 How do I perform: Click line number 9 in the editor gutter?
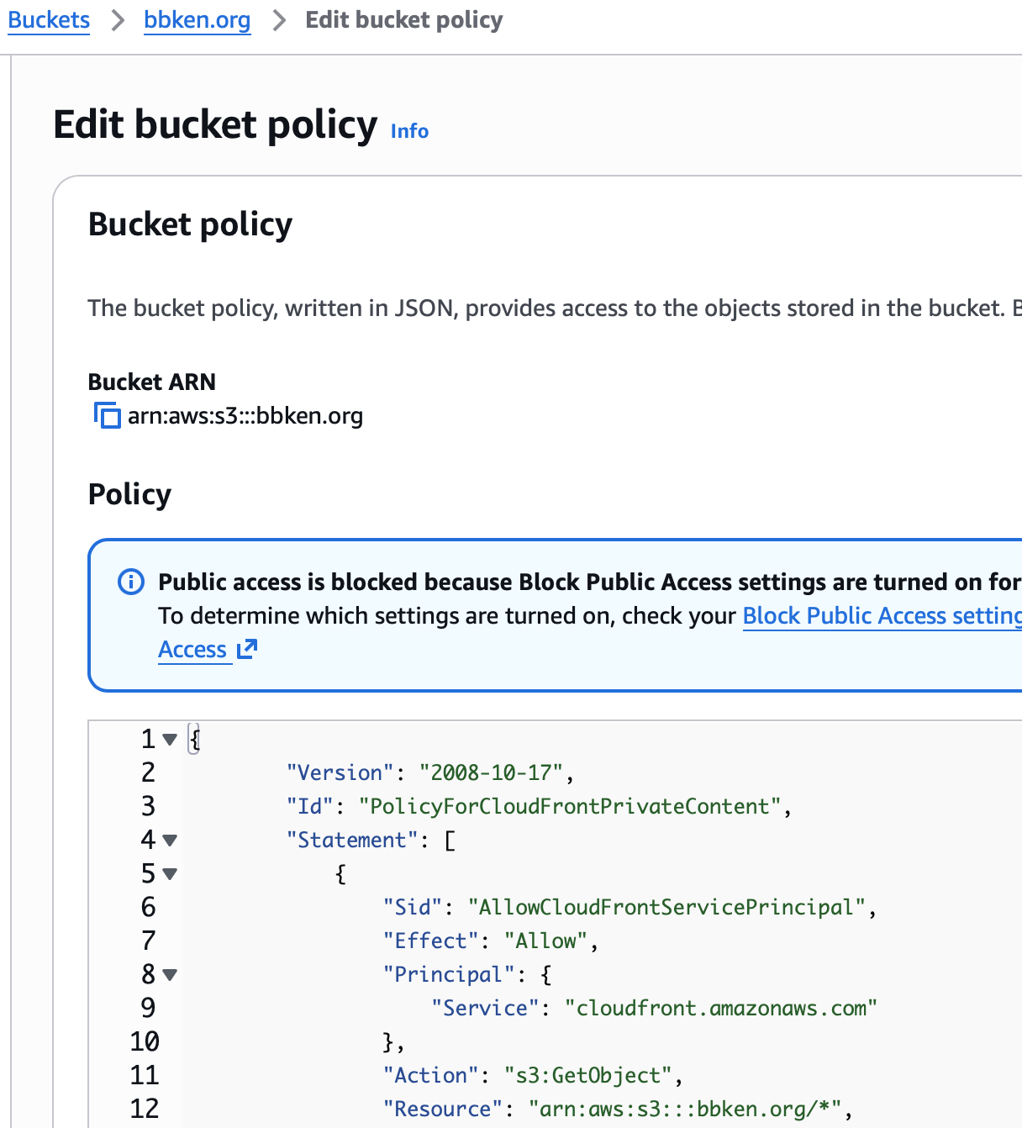click(x=148, y=1008)
